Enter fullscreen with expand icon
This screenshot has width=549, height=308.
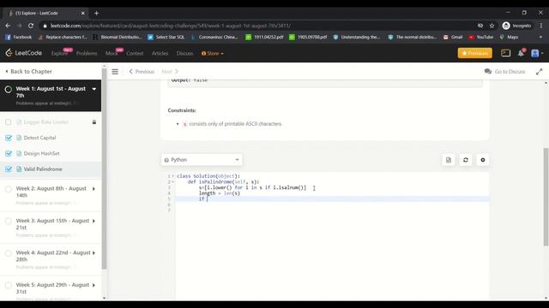pyautogui.click(x=540, y=72)
